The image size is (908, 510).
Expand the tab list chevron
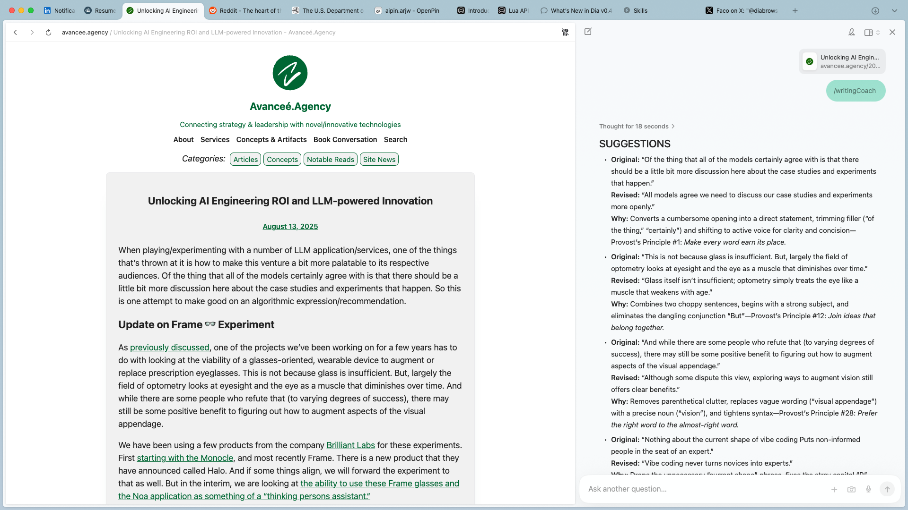[894, 10]
